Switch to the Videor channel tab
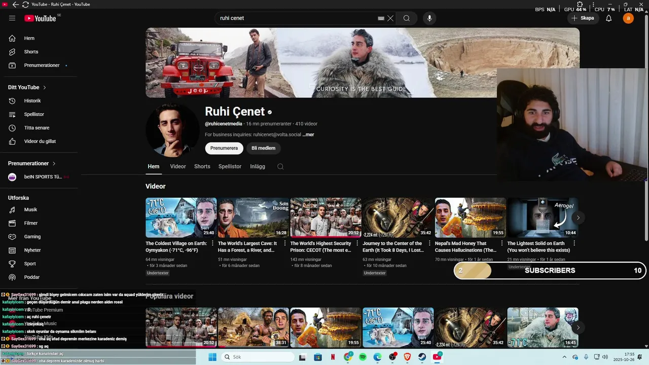 (x=178, y=166)
